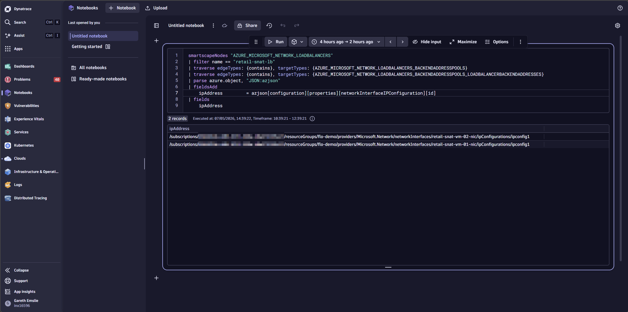Click the Untitled notebook title
The height and width of the screenshot is (312, 628).
186,26
